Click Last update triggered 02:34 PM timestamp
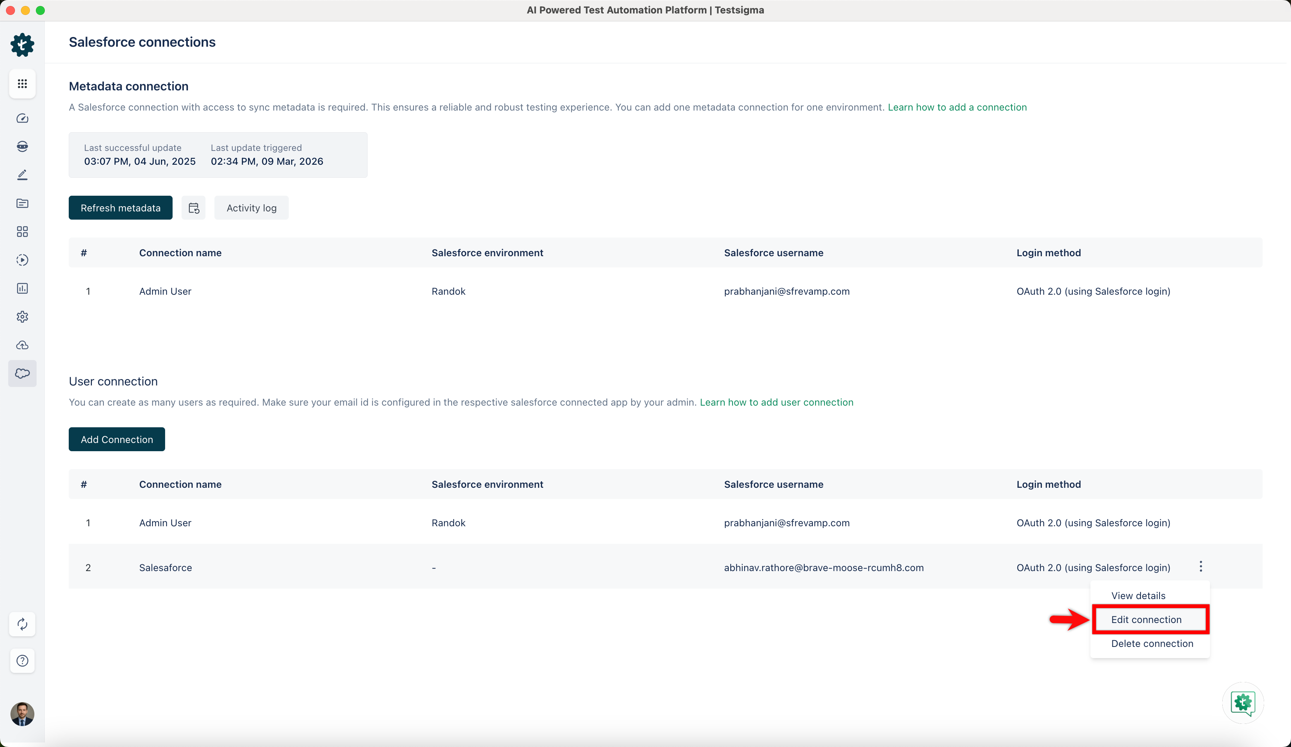Screen dimensions: 1291x747 [x=267, y=161]
